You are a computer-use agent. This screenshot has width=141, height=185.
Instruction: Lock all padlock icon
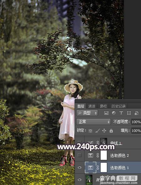pos(111,131)
